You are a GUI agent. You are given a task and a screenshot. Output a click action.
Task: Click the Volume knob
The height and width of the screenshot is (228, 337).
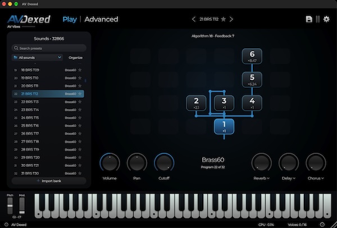click(110, 163)
